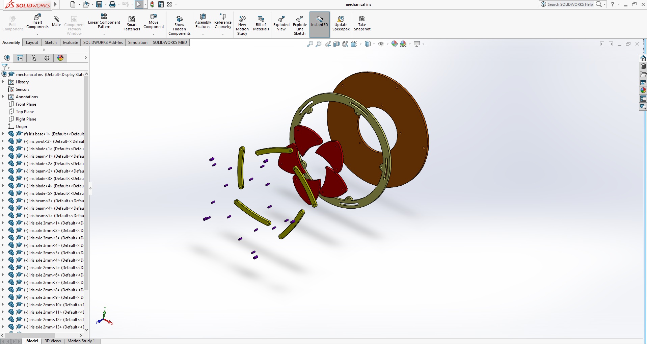The width and height of the screenshot is (647, 344).
Task: Expand the iris base<1> component
Action: tap(3, 134)
